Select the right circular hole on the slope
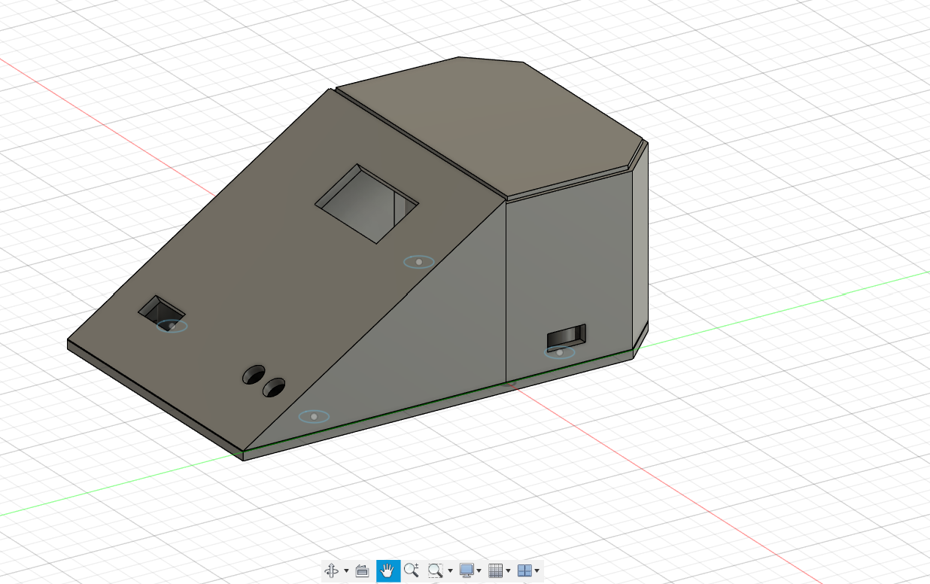930x584 pixels. (x=274, y=388)
